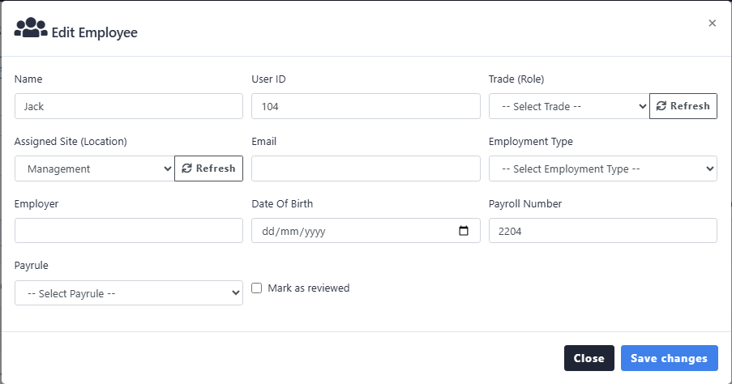Open the Employment Type dropdown
This screenshot has width=732, height=384.
click(x=603, y=169)
